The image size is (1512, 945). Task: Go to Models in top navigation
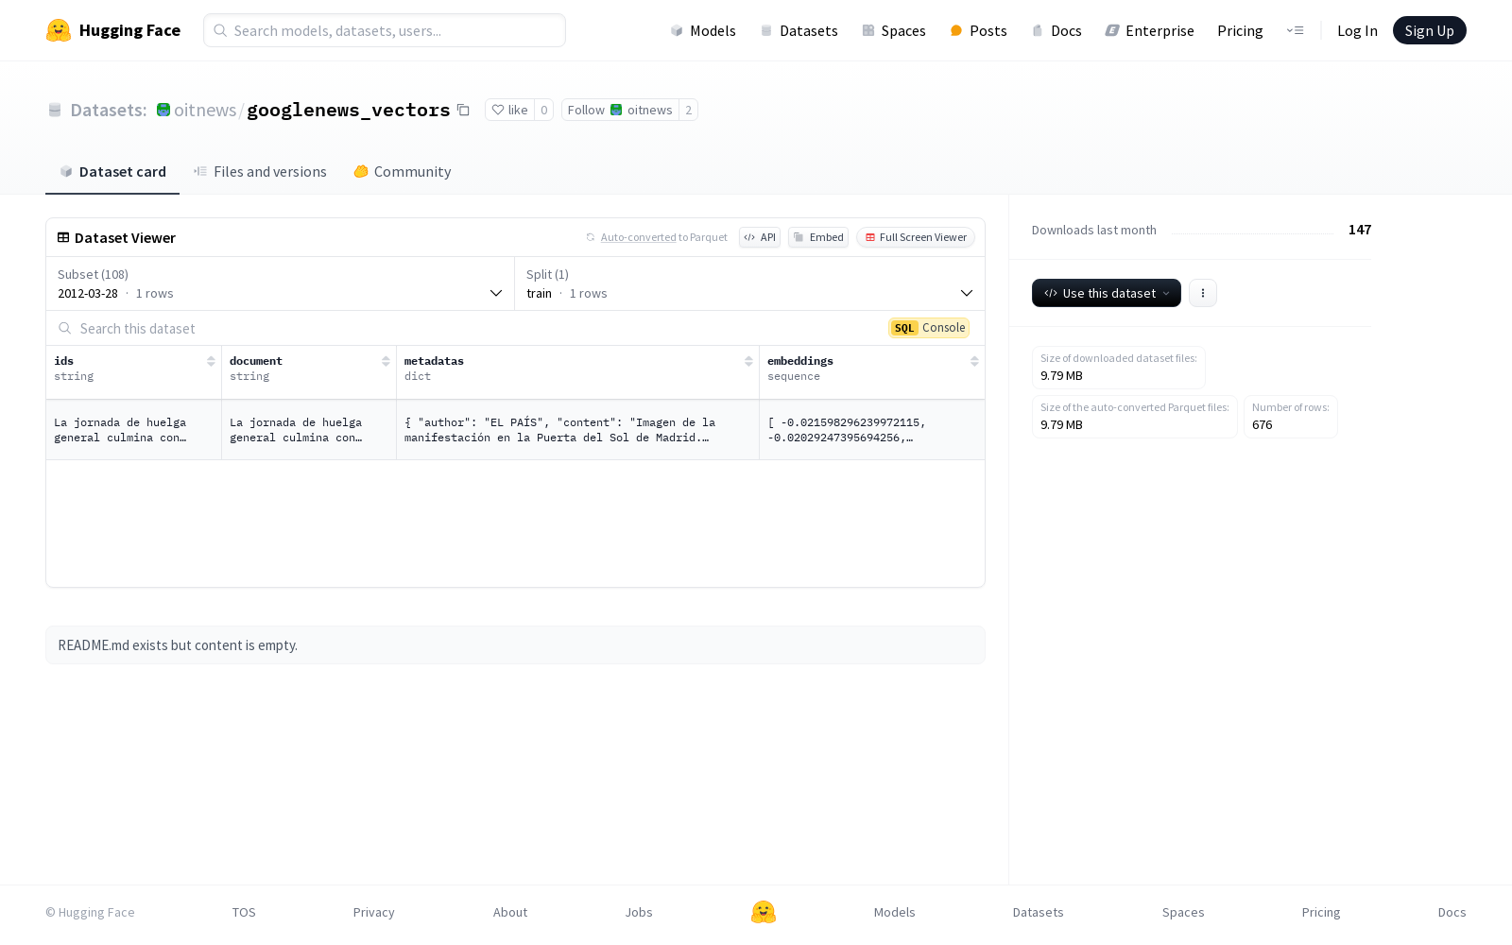pyautogui.click(x=703, y=30)
